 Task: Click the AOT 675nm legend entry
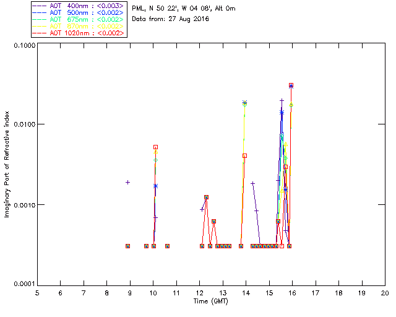point(79,19)
